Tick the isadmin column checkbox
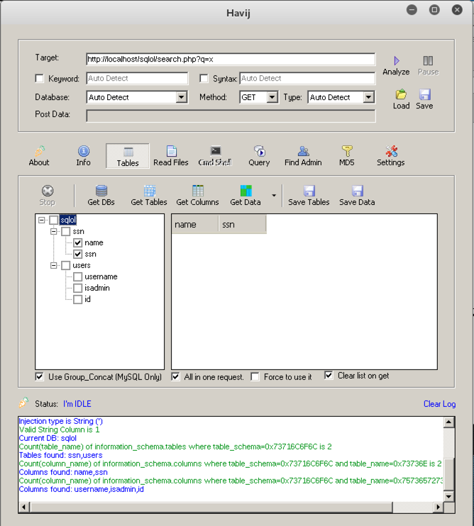 tap(78, 288)
